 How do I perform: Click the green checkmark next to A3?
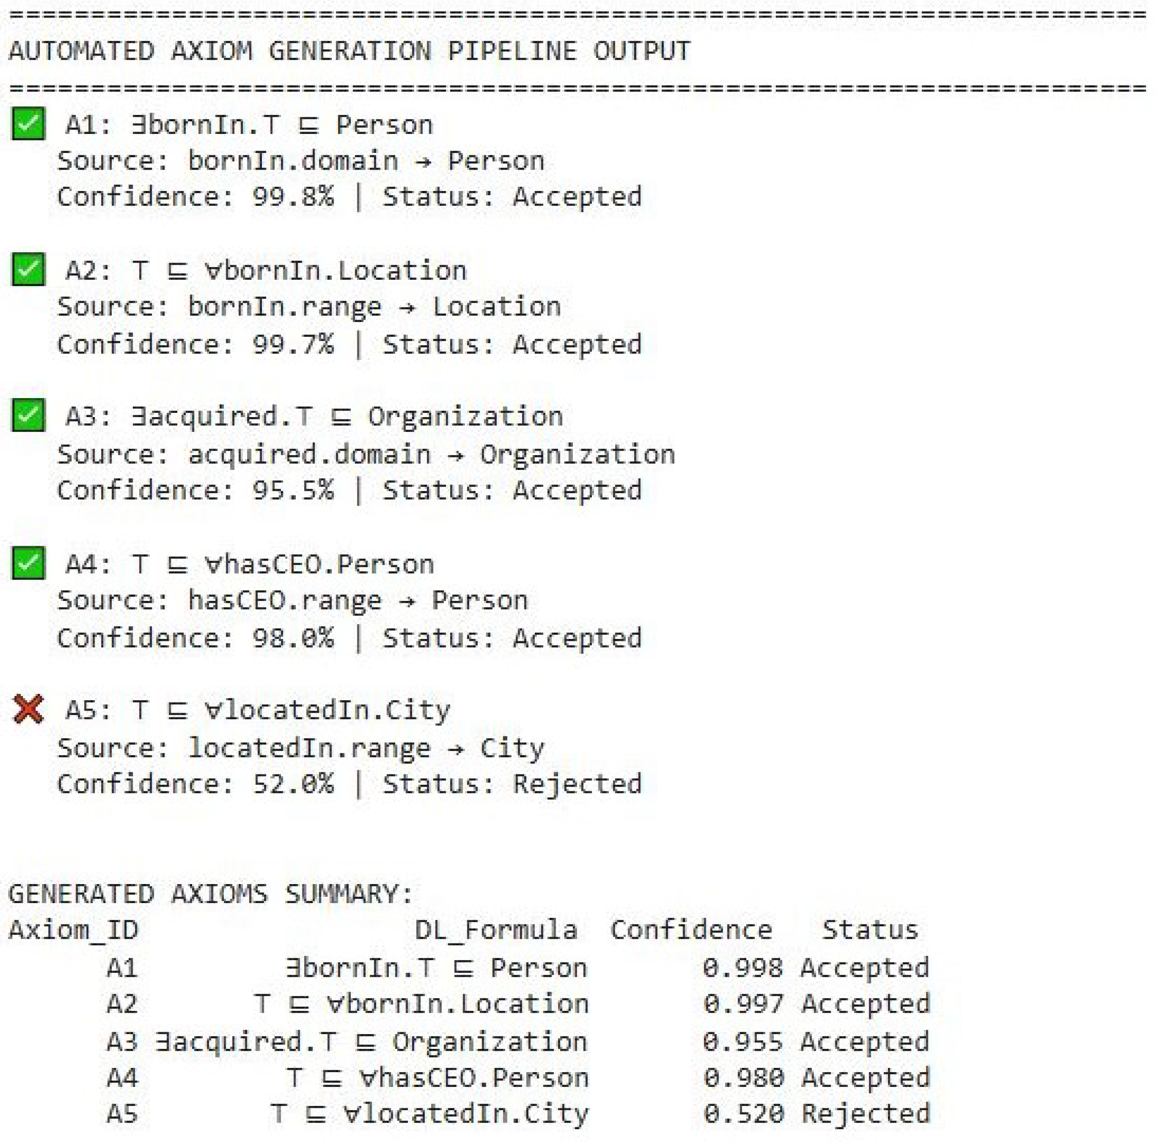click(x=28, y=416)
